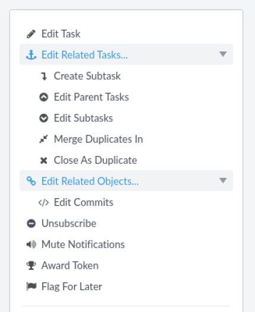The image size is (255, 312).
Task: Click the code brackets icon for Edit Commits
Action: tap(43, 202)
